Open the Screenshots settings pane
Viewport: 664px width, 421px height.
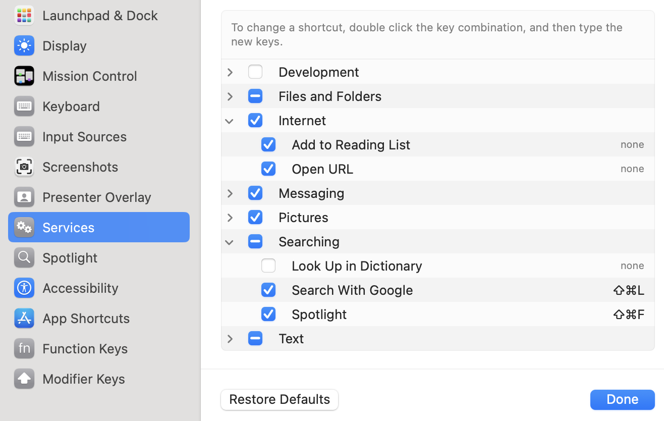99,167
